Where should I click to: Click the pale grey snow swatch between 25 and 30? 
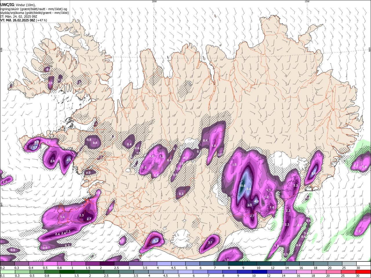[x=350, y=264]
